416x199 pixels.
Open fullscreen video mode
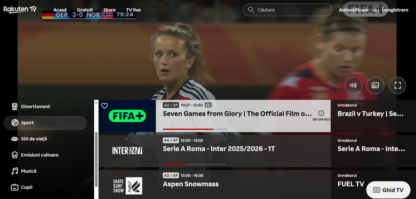(x=398, y=86)
